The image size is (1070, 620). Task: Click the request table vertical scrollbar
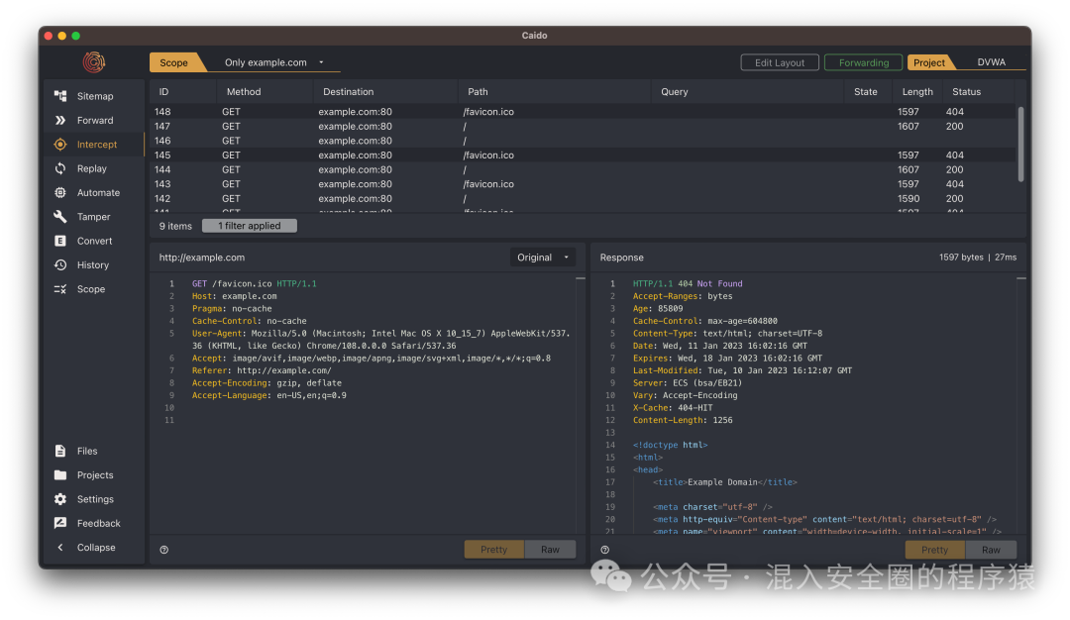coord(1020,144)
